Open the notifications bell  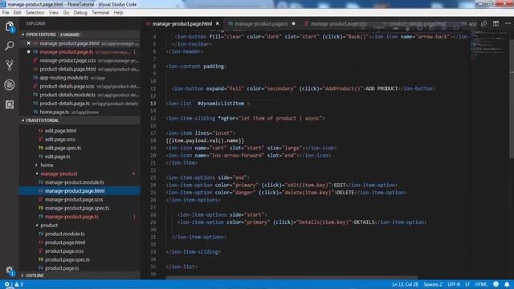pyautogui.click(x=507, y=284)
